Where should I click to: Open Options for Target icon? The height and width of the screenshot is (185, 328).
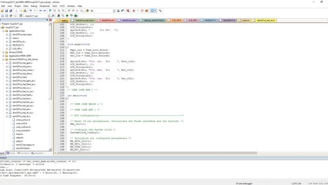(53, 16)
